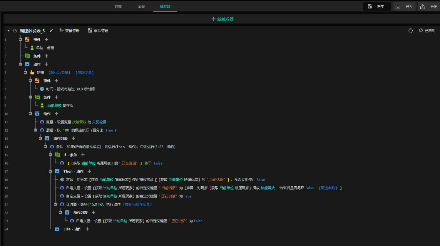
Task: Click the True value on line 20
Action: pyautogui.click(x=188, y=196)
